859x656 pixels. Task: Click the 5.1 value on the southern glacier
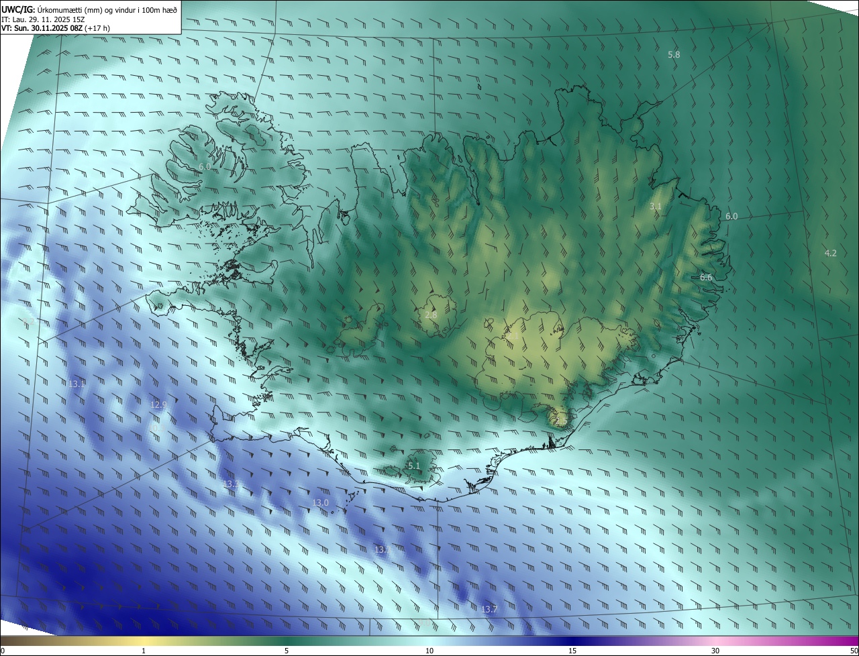pos(414,466)
